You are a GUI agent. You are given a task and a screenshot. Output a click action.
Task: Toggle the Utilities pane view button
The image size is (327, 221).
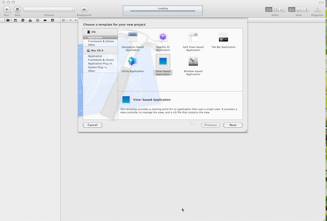click(x=305, y=9)
